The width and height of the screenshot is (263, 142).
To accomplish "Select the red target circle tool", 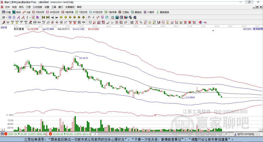I will (x=52, y=23).
